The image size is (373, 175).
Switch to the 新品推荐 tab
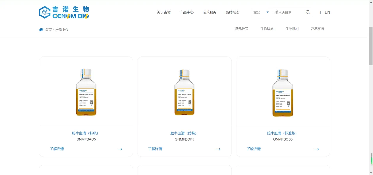241,29
